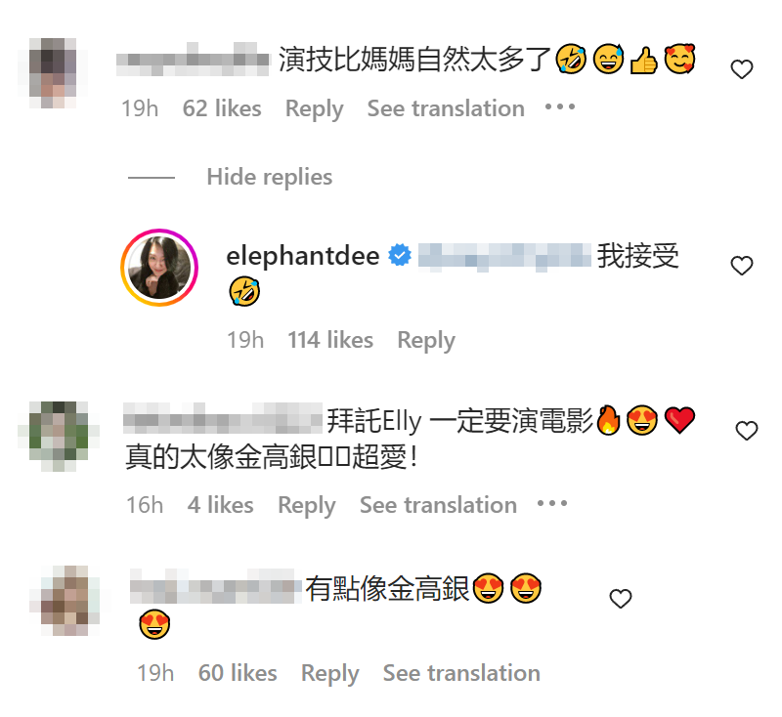Screen dimensions: 782x717
Task: Like the comment mentioning Elly
Action: (x=747, y=431)
